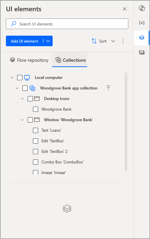Open the Sort dropdown chevron
This screenshot has width=150, height=239.
(113, 41)
